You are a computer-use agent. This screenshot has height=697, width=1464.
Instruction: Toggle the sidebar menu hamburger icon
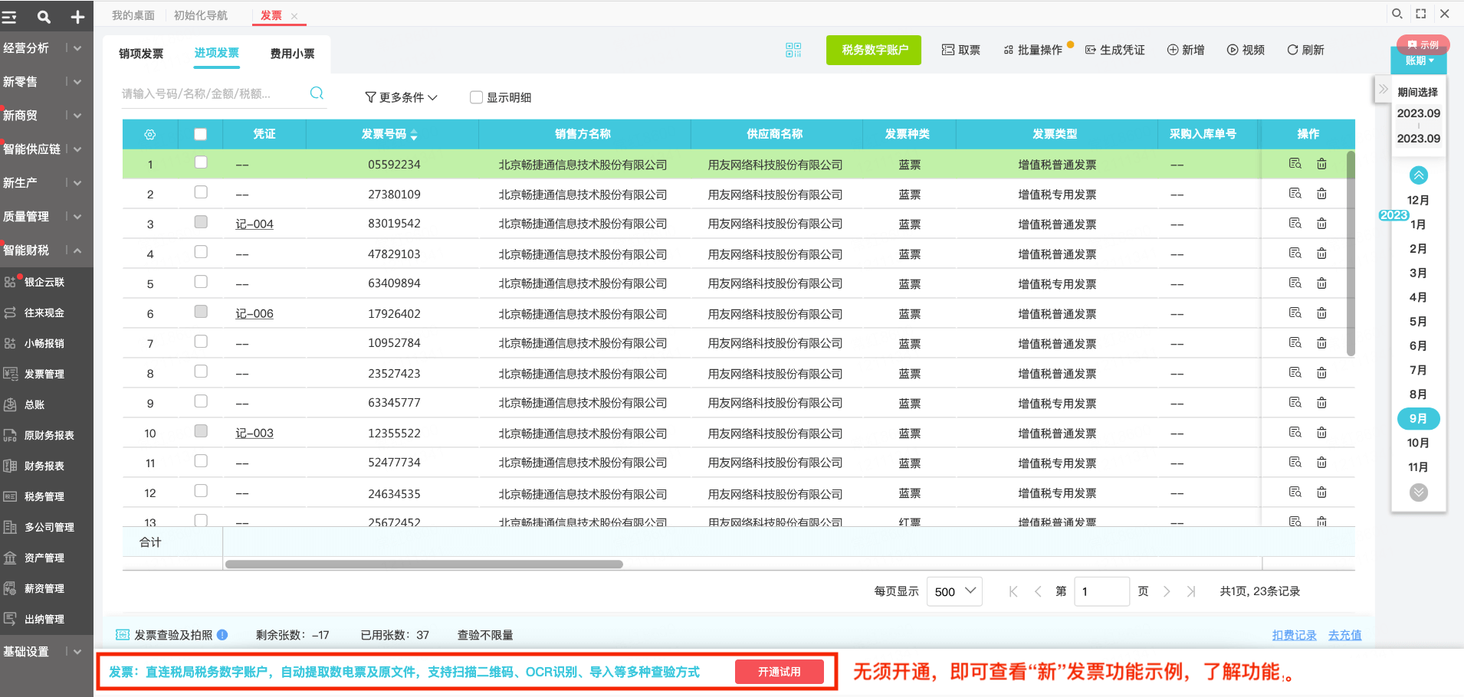point(9,16)
